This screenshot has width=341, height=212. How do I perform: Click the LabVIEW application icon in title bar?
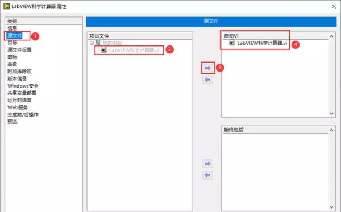[x=6, y=6]
